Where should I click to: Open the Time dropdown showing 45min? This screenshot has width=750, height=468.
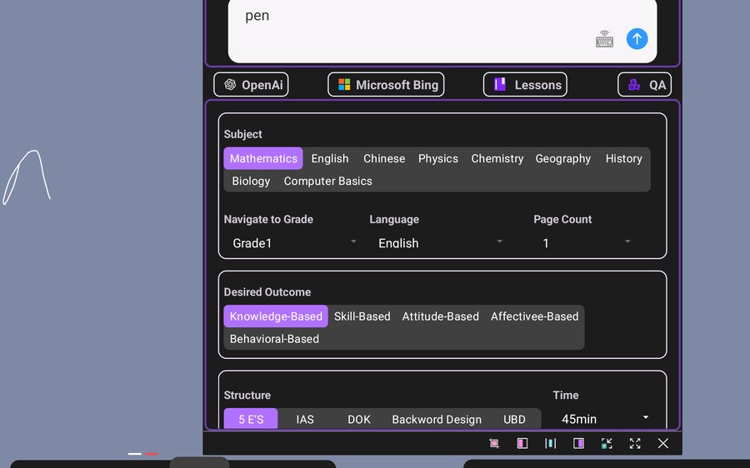[605, 419]
